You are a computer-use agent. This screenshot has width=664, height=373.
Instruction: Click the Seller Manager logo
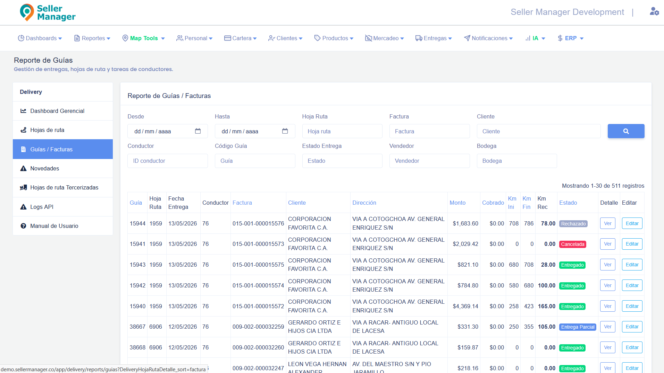click(48, 12)
